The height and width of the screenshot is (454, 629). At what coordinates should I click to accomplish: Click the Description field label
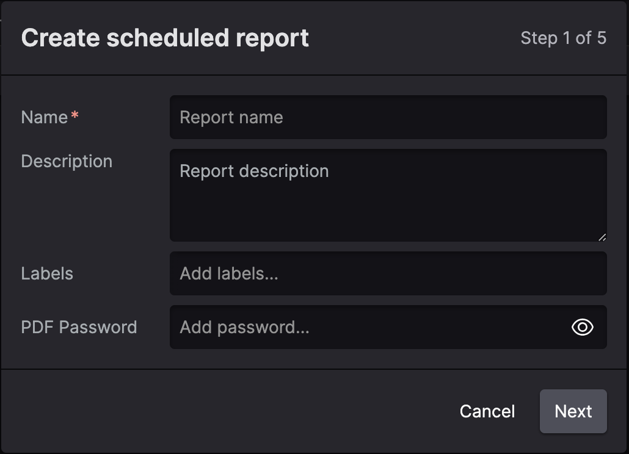67,161
